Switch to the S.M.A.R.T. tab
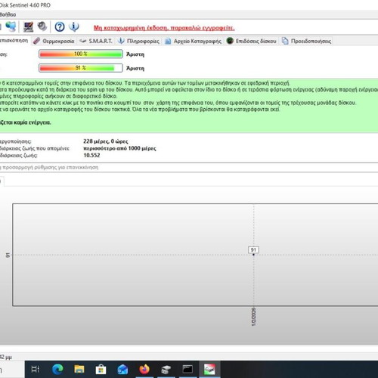 click(x=96, y=41)
